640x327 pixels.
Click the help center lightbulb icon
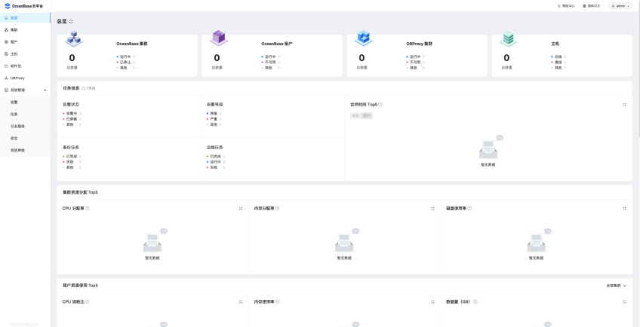(x=558, y=6)
